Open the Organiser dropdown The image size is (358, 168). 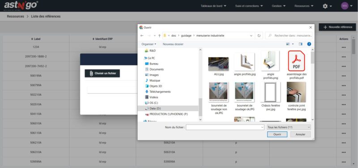click(149, 44)
